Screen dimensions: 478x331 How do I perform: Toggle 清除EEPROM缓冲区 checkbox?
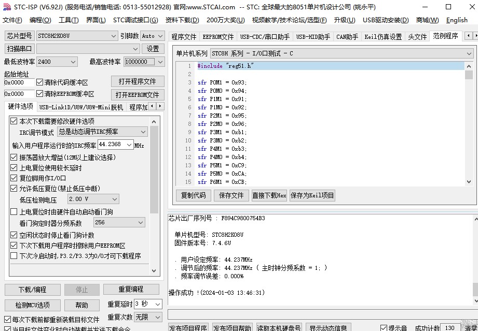click(39, 93)
